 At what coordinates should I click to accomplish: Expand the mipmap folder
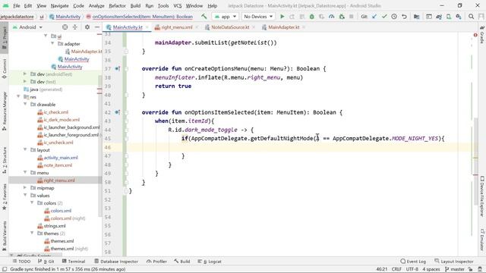pos(25,188)
